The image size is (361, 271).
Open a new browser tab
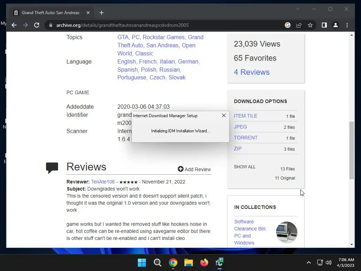101,13
